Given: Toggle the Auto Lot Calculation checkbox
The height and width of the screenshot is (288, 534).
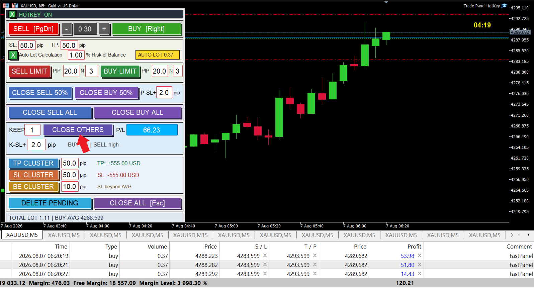Looking at the screenshot, I should 13,55.
